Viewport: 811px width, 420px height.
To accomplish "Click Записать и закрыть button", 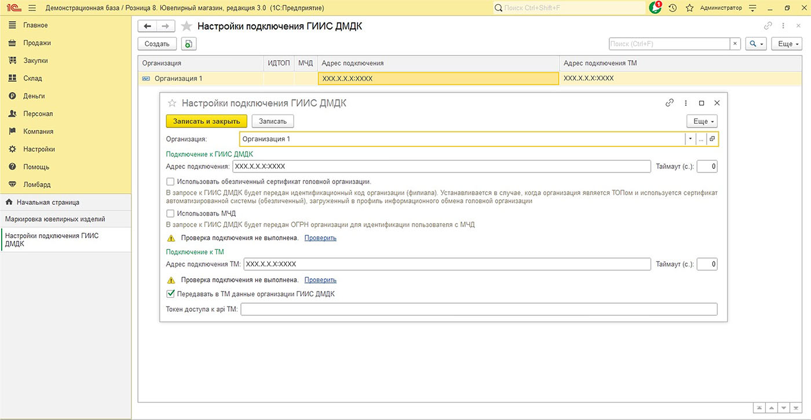I will coord(207,121).
